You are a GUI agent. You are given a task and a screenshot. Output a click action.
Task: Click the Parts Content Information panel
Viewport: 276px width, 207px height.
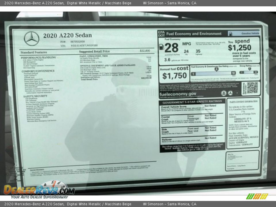click(x=243, y=123)
